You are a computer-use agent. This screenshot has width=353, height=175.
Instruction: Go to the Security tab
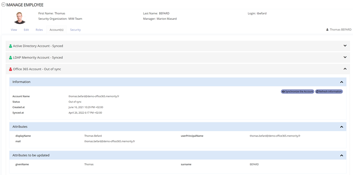75,30
